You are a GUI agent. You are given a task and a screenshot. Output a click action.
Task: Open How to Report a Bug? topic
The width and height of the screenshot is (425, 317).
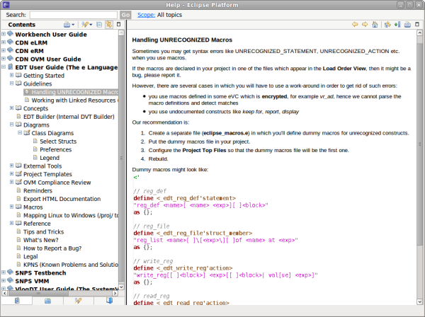click(x=52, y=248)
